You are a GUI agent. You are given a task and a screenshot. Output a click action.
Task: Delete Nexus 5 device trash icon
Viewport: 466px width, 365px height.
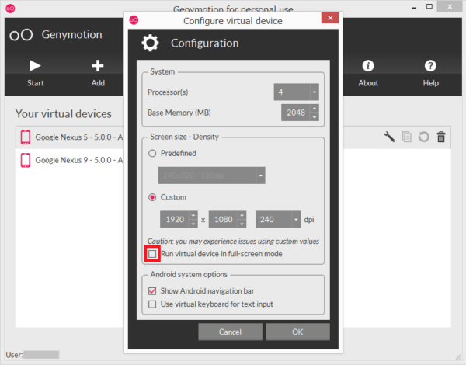pos(441,137)
